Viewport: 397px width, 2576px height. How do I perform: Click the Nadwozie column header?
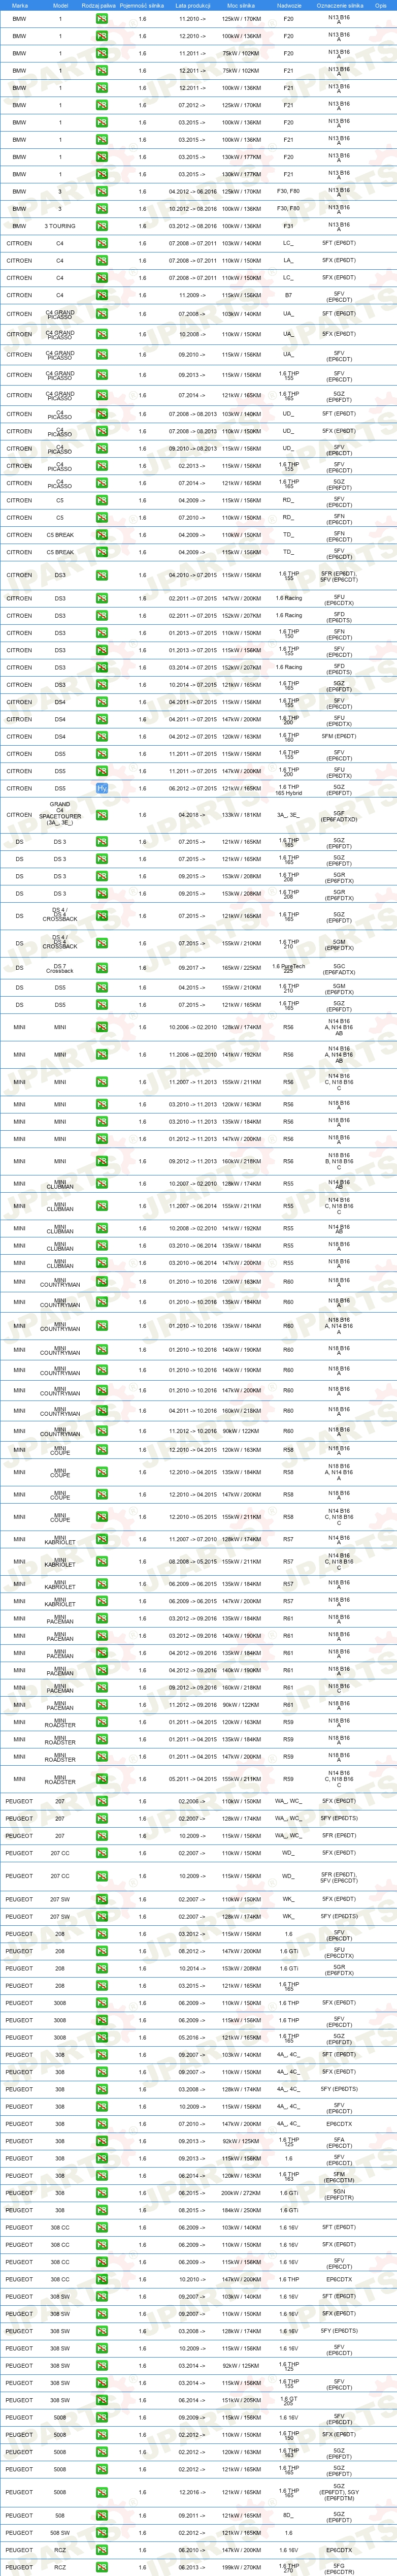pyautogui.click(x=288, y=5)
